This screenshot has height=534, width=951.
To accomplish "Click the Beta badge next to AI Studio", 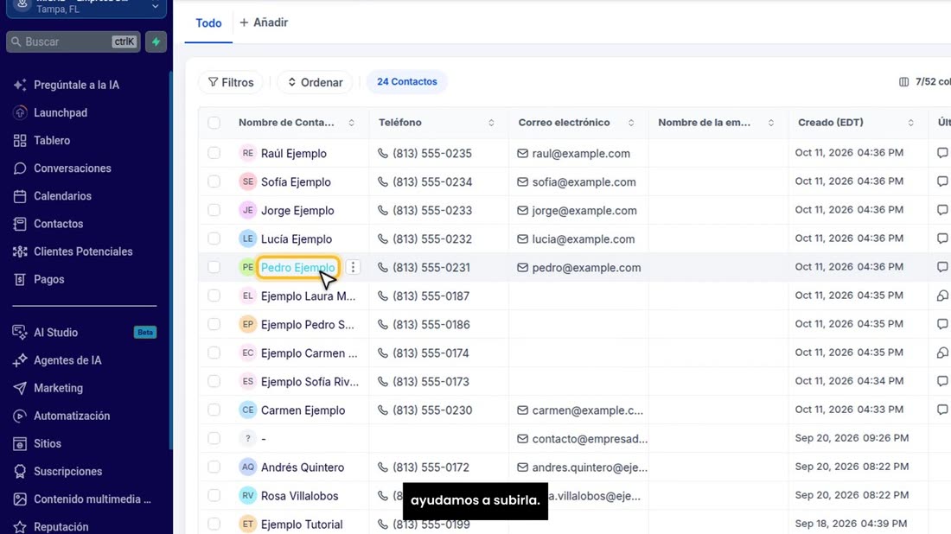I will (145, 332).
